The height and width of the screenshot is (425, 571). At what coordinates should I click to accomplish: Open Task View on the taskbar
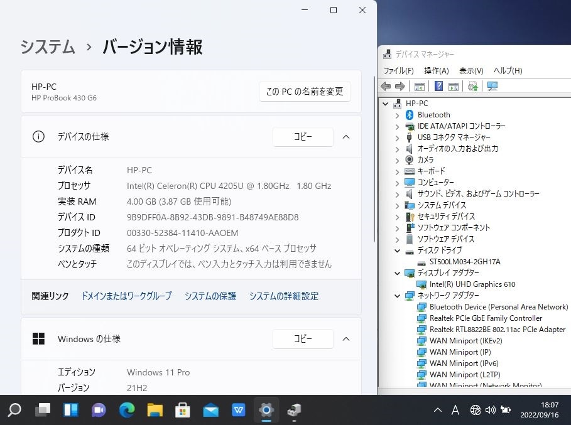coord(43,410)
